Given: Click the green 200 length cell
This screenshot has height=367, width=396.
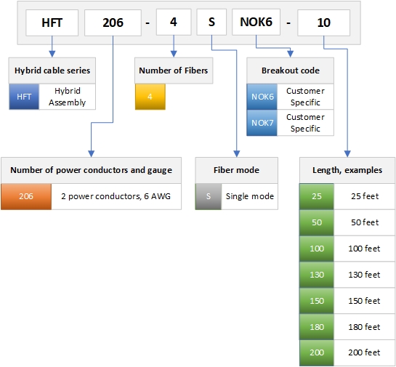Looking at the screenshot, I should click(317, 353).
